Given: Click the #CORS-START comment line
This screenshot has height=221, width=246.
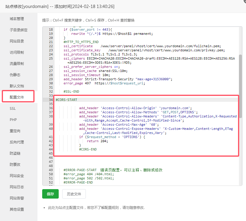Looking at the screenshot, I should (66, 100).
